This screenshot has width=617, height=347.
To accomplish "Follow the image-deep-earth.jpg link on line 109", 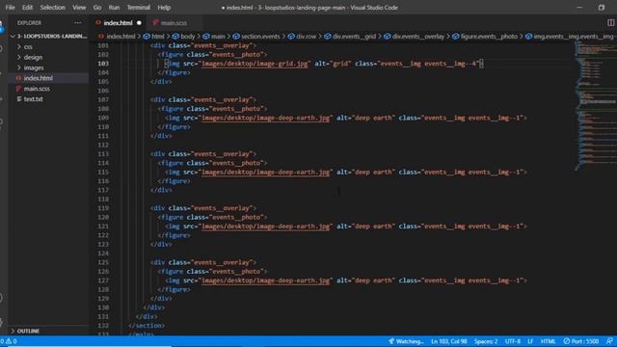I will 265,118.
